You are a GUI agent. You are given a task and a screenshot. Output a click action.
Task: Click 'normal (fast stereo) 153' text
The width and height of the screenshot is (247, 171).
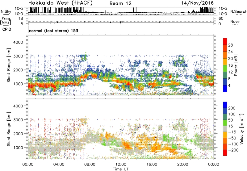click(x=53, y=31)
